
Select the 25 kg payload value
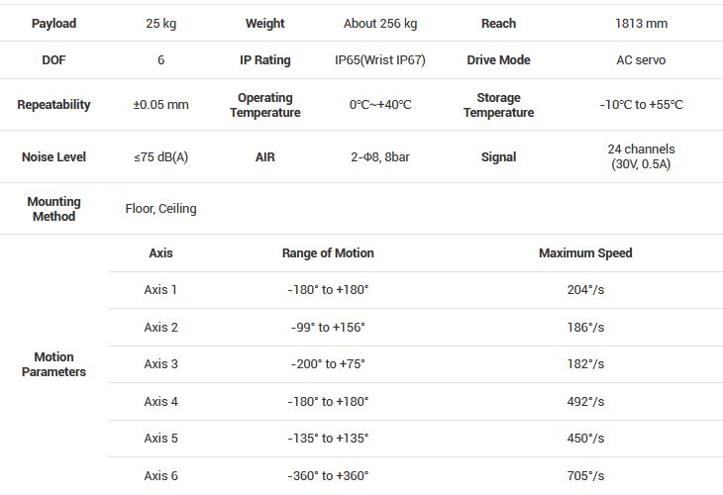160,23
